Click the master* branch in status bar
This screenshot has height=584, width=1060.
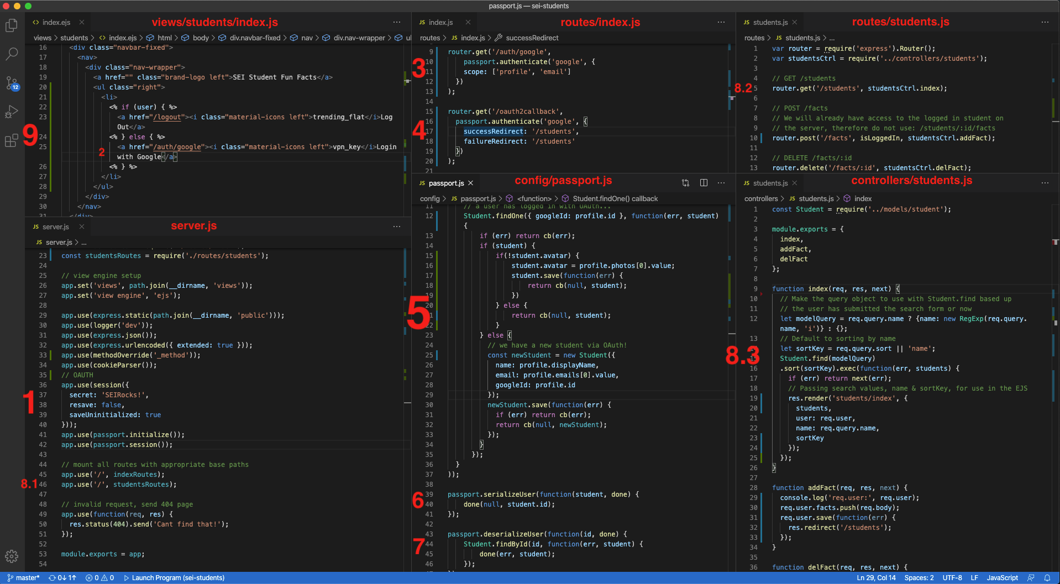point(23,578)
